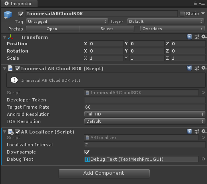Click the Debug Text object field

(x=141, y=159)
